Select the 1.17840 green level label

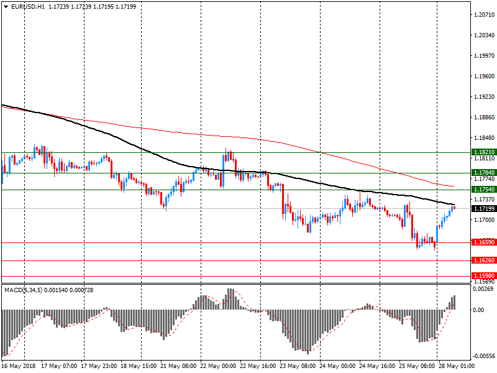(484, 173)
